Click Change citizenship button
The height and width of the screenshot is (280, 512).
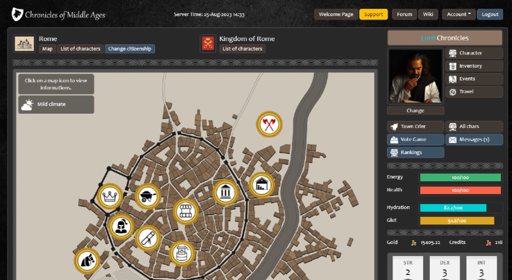(130, 49)
